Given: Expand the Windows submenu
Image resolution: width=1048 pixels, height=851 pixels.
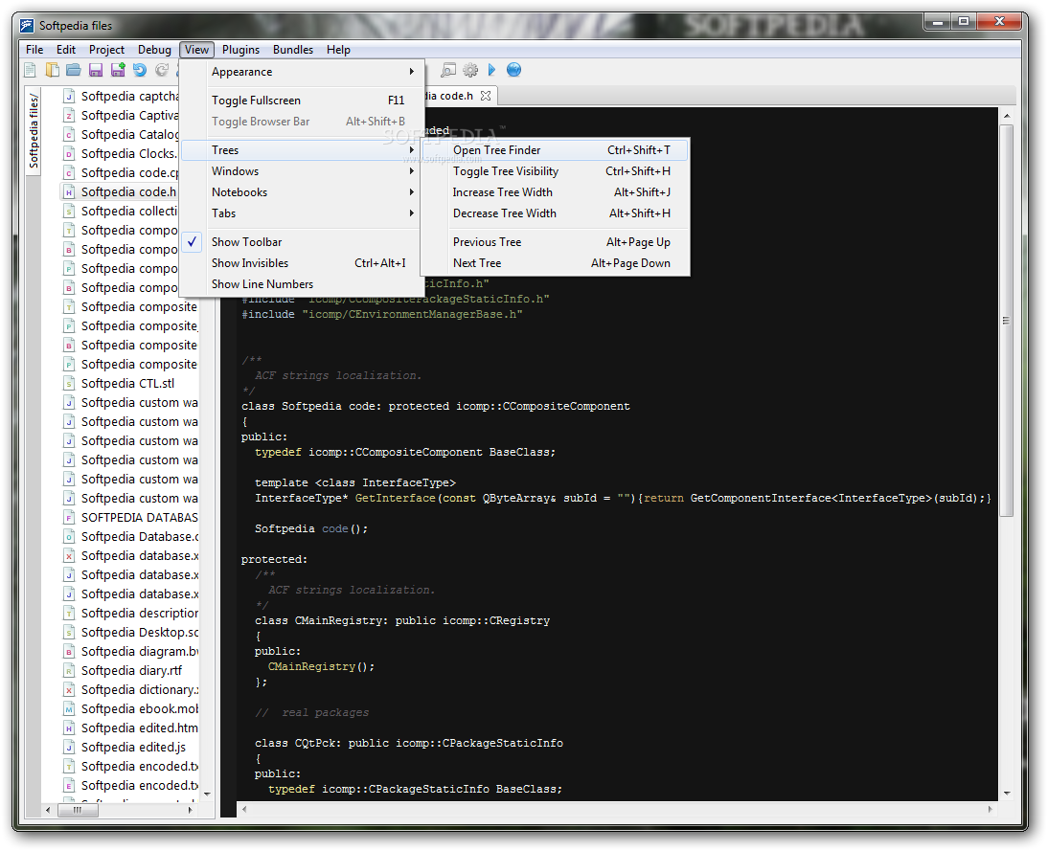Looking at the screenshot, I should [301, 171].
